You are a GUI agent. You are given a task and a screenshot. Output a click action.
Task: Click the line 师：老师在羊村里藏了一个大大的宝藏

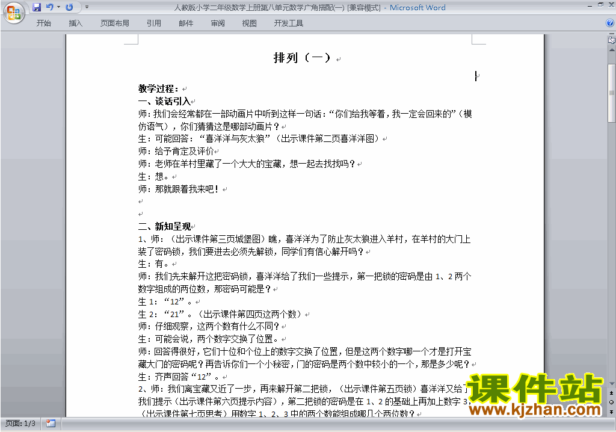246,164
